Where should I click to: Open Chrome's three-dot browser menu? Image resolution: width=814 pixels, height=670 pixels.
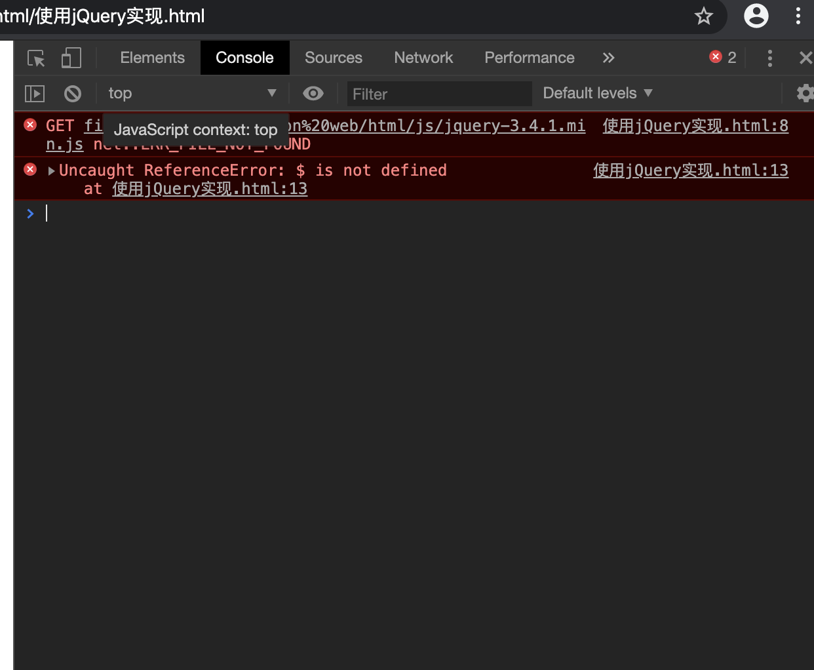798,16
